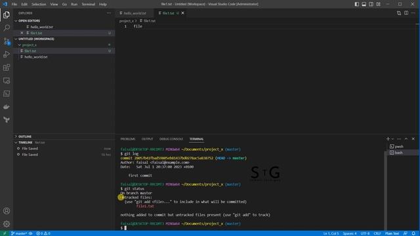Change the UTF-8 encoding
The image size is (420, 236).
pos(365,233)
